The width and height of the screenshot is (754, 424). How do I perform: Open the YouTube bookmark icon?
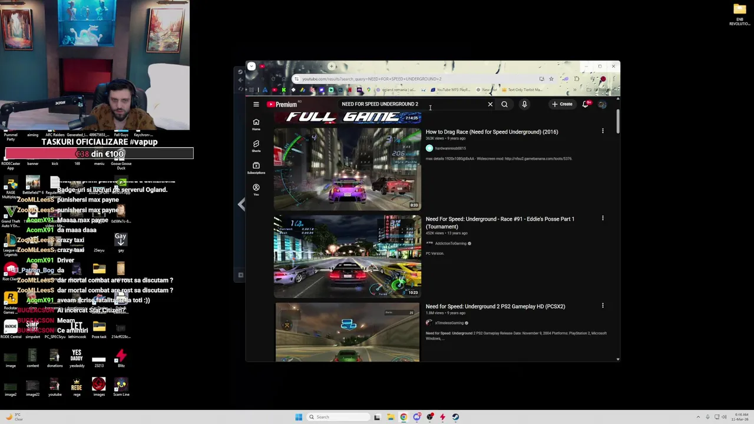[274, 90]
